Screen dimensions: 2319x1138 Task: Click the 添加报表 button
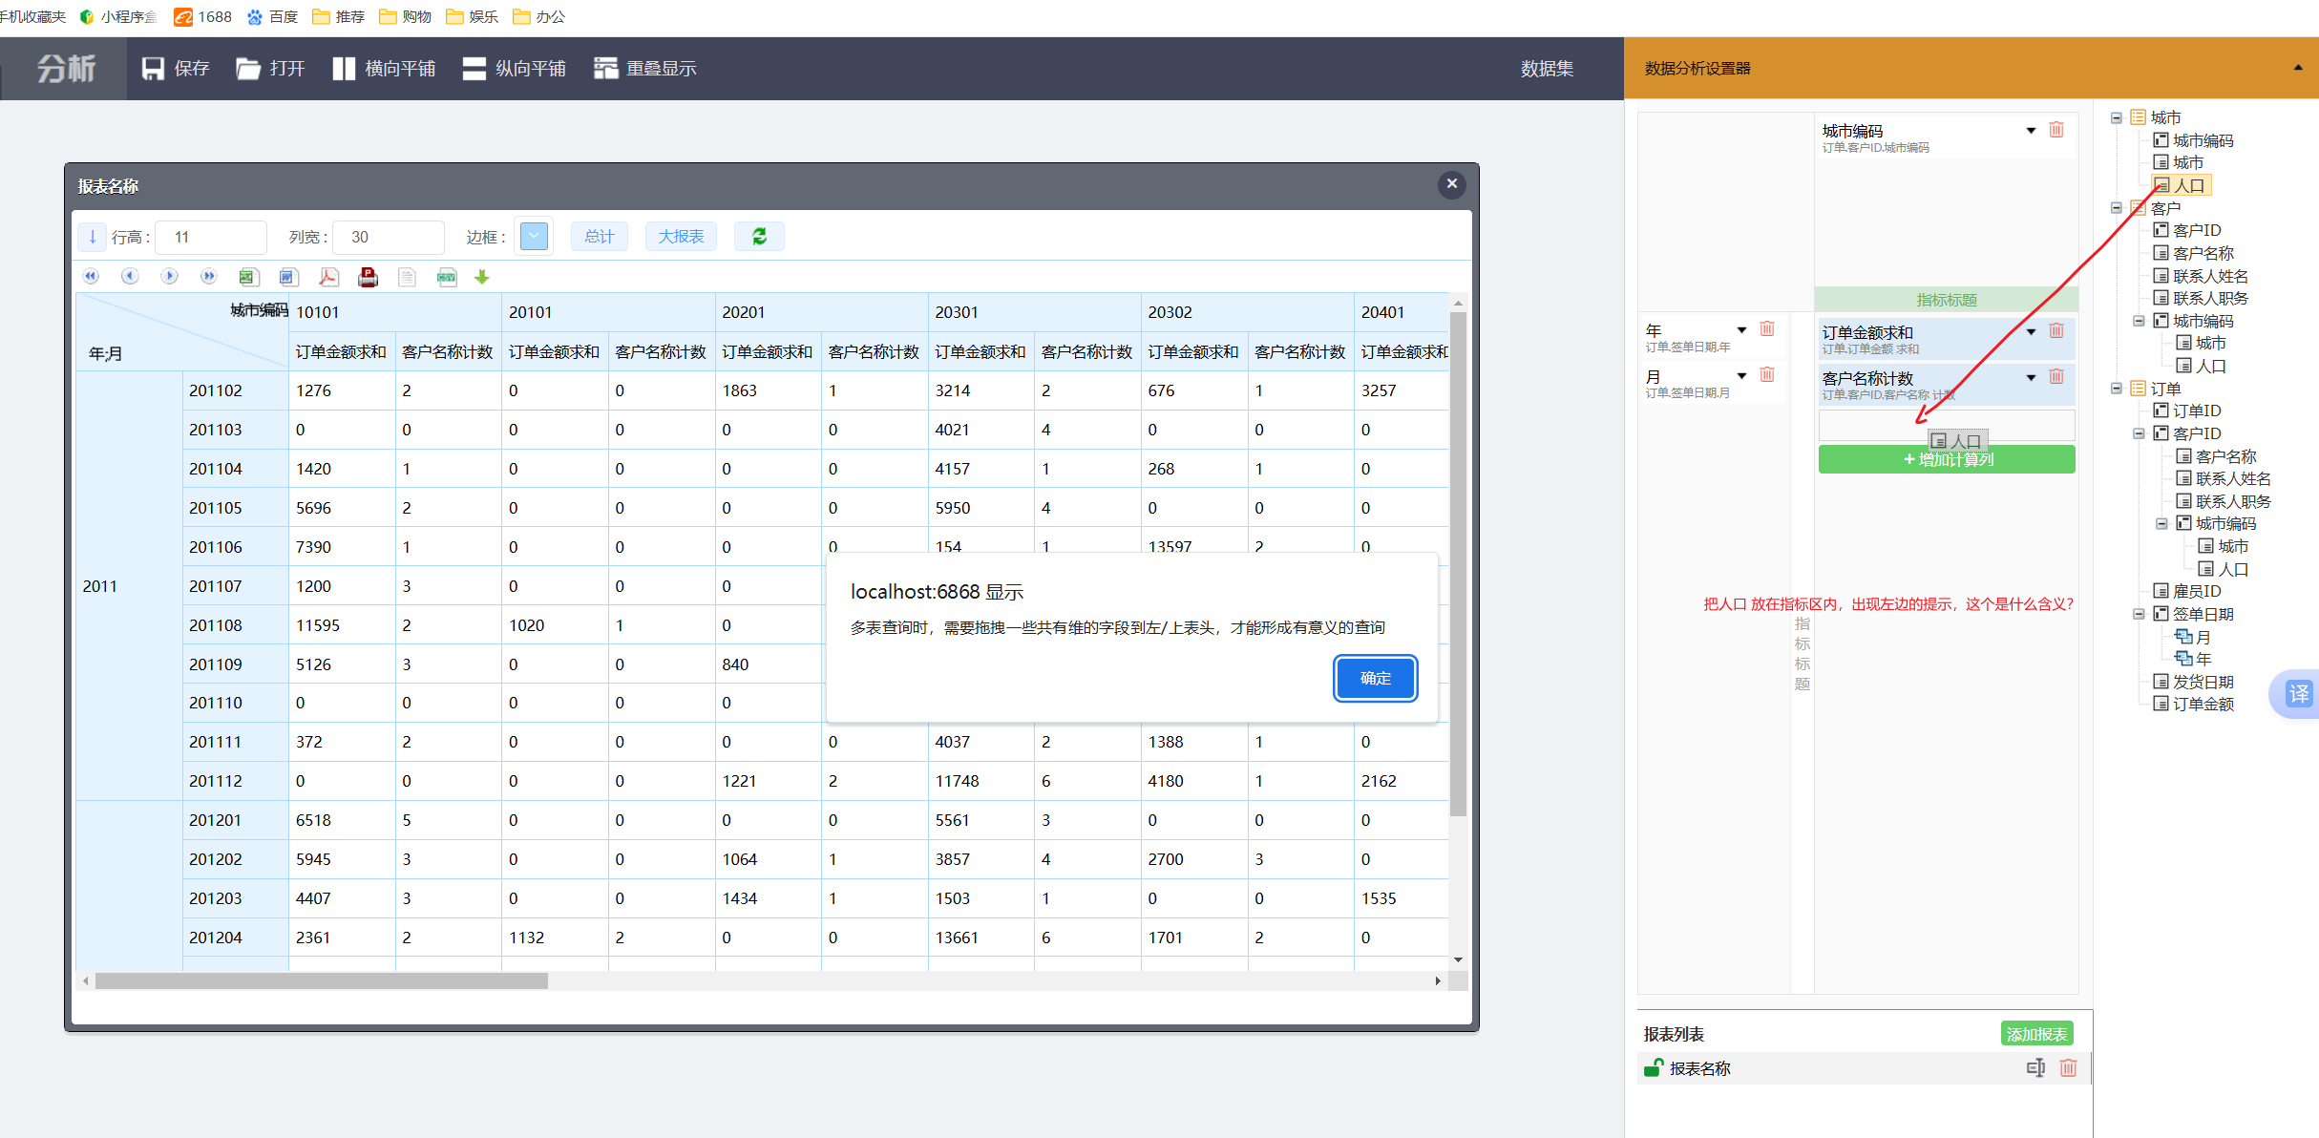tap(2035, 1034)
